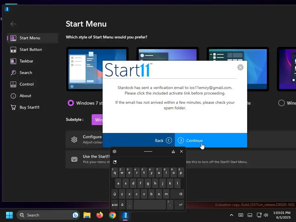Open the Buy Start11 page

[x=32, y=107]
